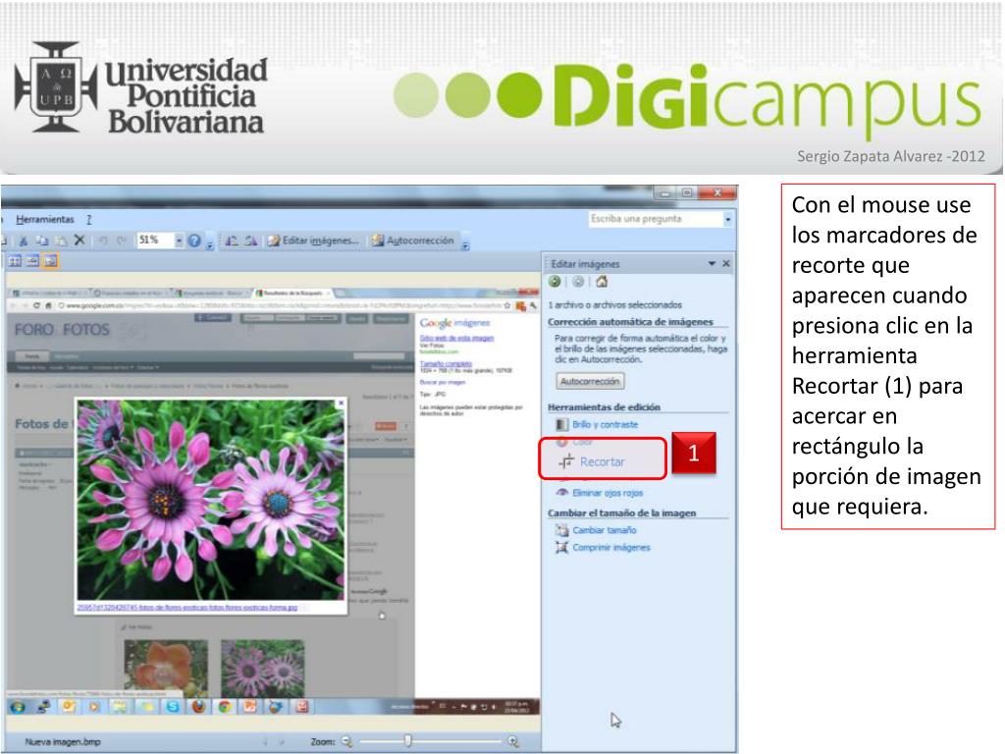Click the PowerPoint icon in captured taskbar

click(250, 707)
